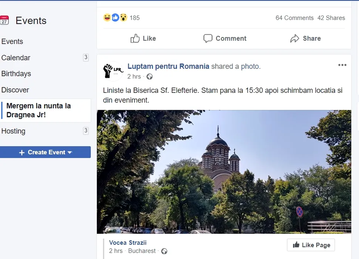Click the Luptam pentru Romania profile picture

pos(113,71)
